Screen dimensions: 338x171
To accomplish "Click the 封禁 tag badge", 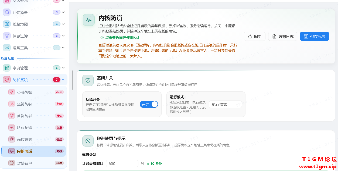I will coord(59,163).
